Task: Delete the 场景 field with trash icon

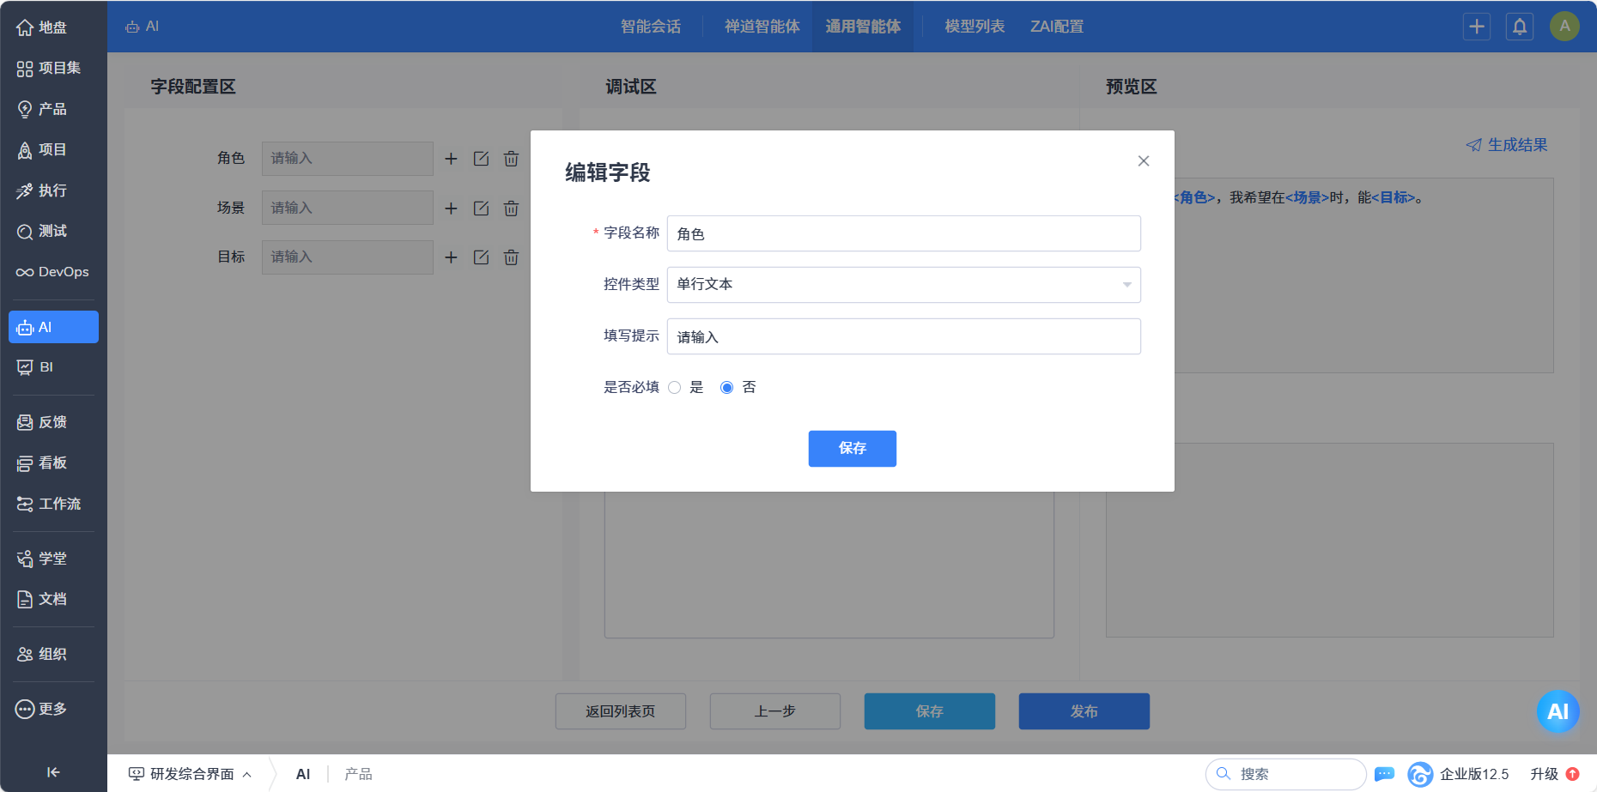Action: pyautogui.click(x=511, y=209)
